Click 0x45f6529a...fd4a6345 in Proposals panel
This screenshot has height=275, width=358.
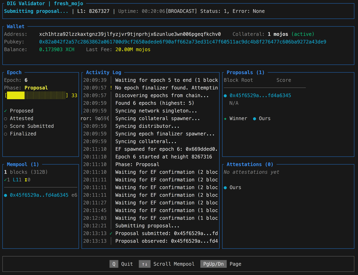pos(260,96)
